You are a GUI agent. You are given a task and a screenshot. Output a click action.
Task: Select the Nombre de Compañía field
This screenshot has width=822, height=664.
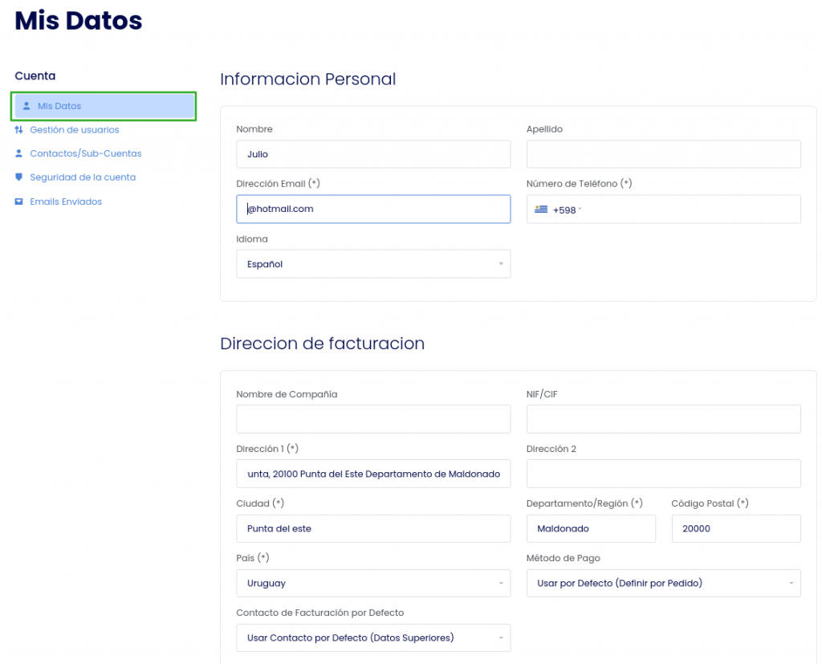[373, 419]
